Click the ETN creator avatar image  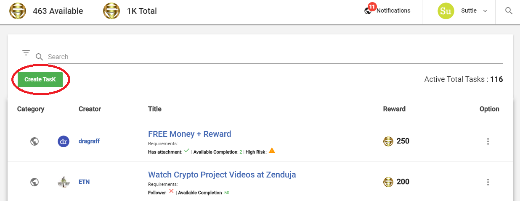(x=64, y=182)
